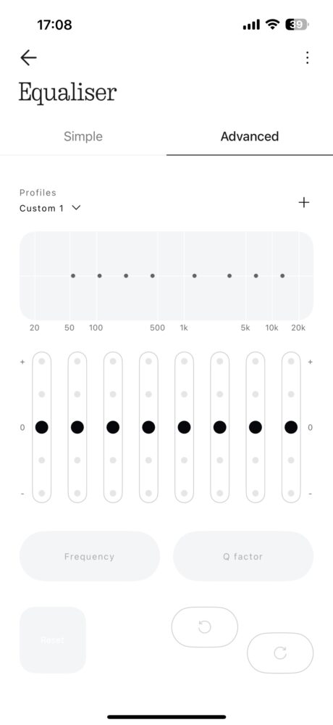Tap the back arrow icon
Viewport: 333px width, 725px height.
[28, 58]
